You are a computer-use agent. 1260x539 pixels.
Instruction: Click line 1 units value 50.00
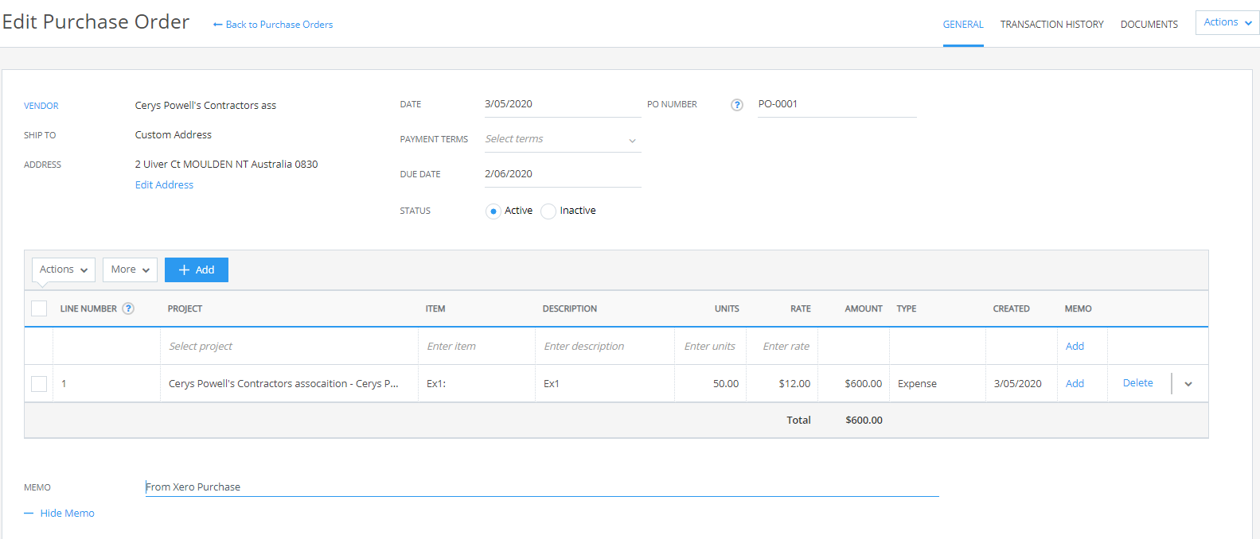coord(726,384)
